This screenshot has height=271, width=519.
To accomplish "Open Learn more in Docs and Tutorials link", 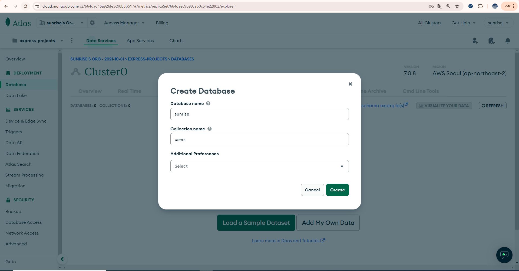I will [288, 240].
